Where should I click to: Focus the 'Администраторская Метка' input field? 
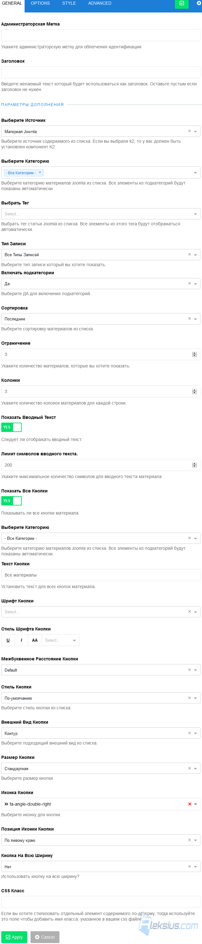pyautogui.click(x=101, y=35)
